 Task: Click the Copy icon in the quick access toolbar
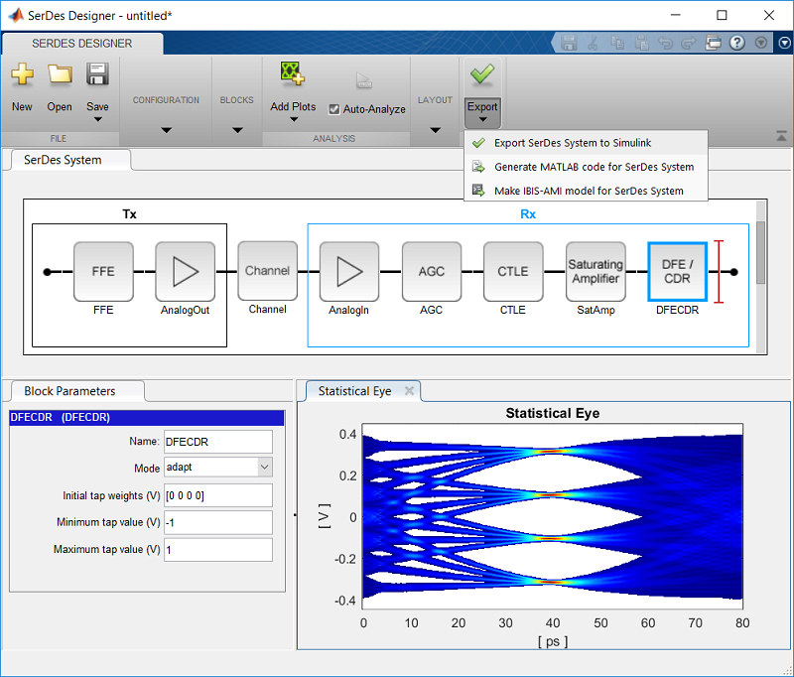point(619,42)
